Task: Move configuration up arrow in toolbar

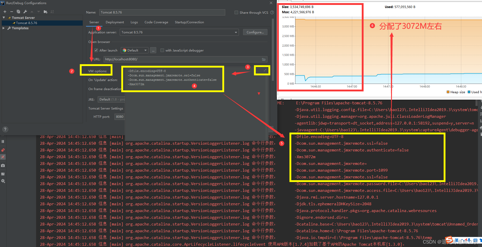Action: click(x=32, y=12)
